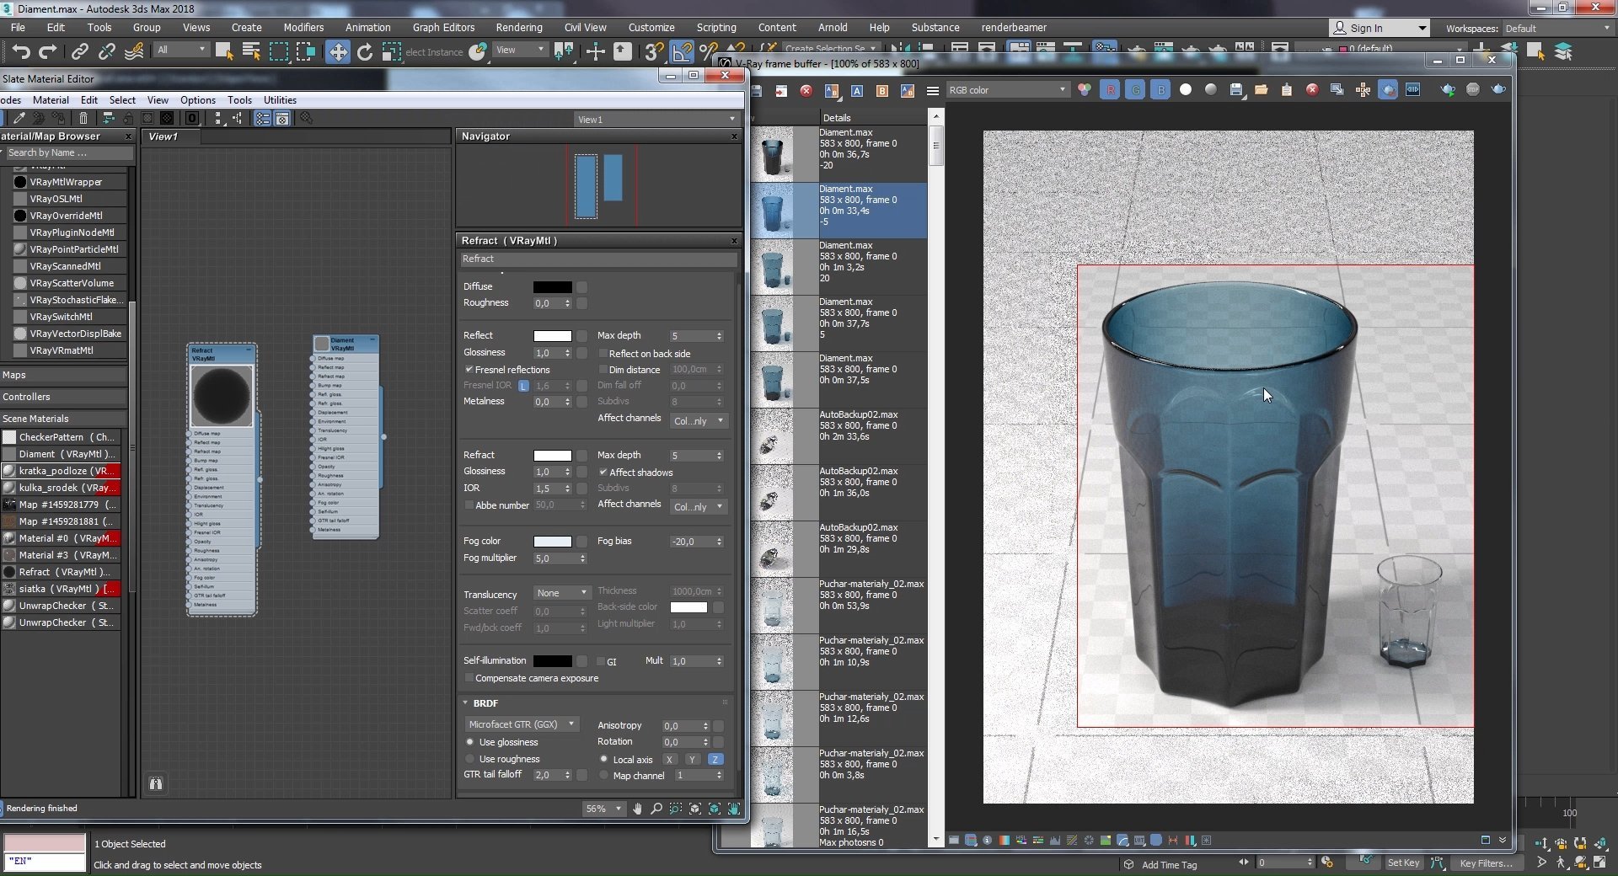The height and width of the screenshot is (876, 1618).
Task: Open image file in V-Ray frame buffer
Action: (x=1261, y=90)
